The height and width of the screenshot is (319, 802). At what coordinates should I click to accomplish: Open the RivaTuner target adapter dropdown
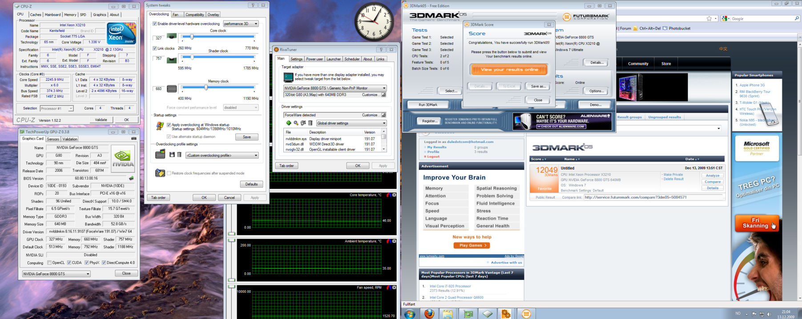[x=335, y=88]
